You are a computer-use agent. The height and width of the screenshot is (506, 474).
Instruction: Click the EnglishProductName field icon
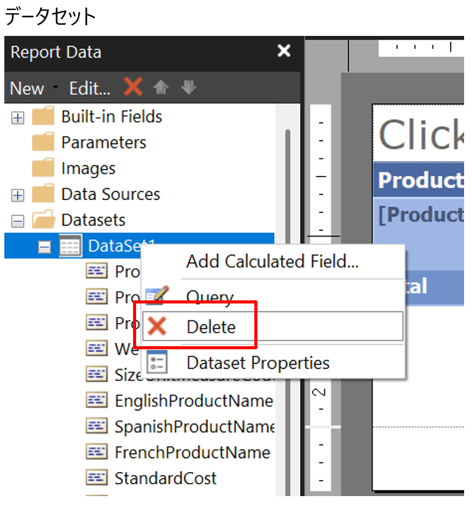(x=97, y=401)
